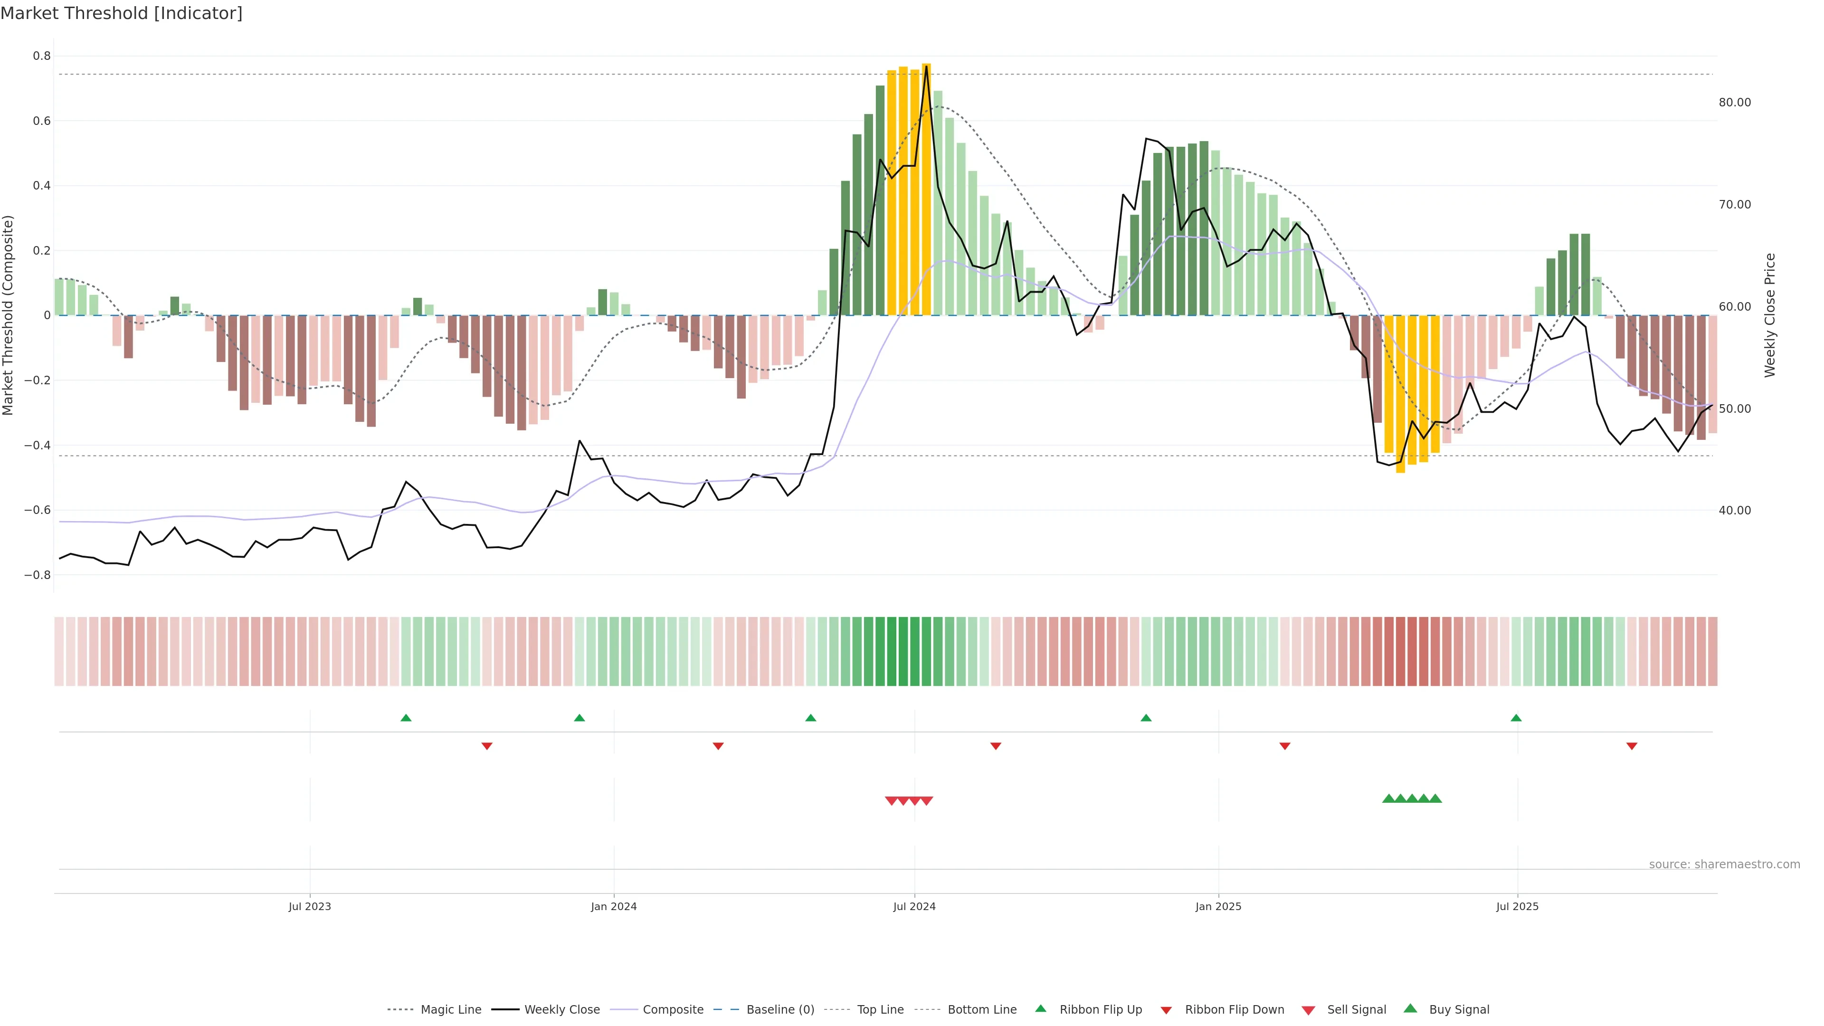Click the Sell Signal legend entry
The width and height of the screenshot is (1824, 1026).
(x=1356, y=1010)
